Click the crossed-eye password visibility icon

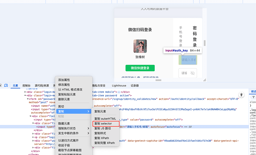click(193, 73)
